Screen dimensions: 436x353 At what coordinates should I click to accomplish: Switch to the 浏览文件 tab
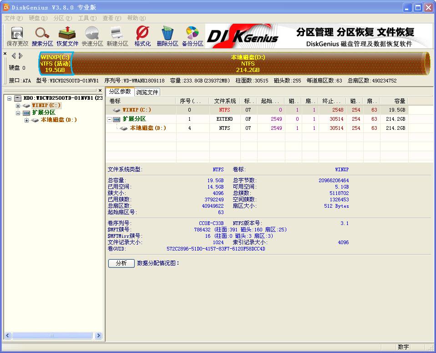[147, 92]
